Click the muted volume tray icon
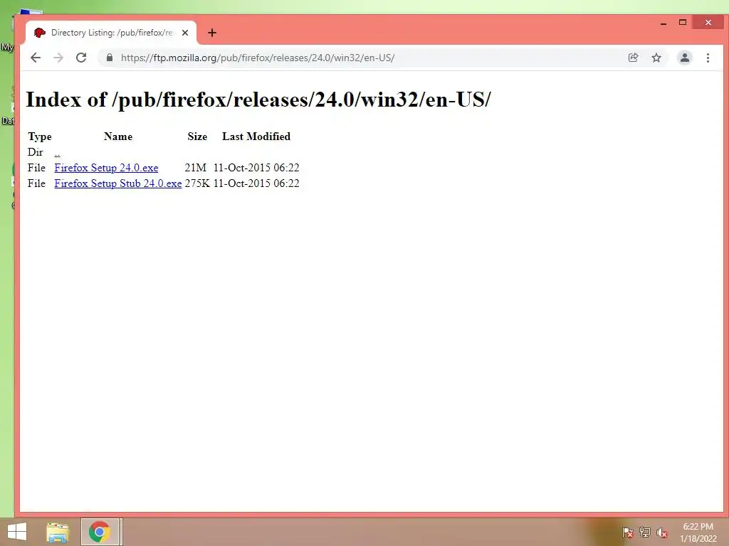The width and height of the screenshot is (729, 546). point(662,532)
